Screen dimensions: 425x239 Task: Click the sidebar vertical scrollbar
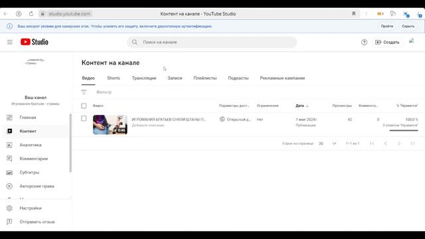tap(70, 143)
